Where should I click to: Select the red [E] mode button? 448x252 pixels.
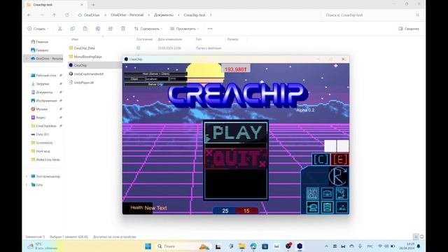pyautogui.click(x=340, y=160)
